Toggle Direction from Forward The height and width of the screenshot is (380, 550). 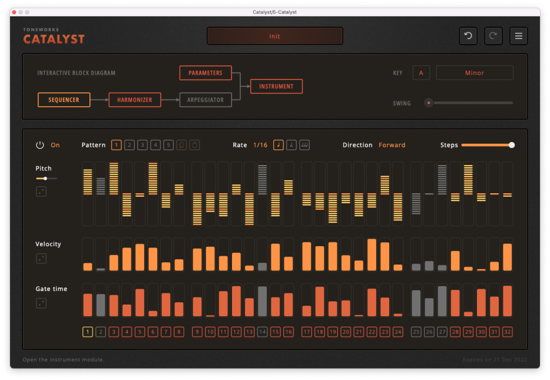coord(392,144)
